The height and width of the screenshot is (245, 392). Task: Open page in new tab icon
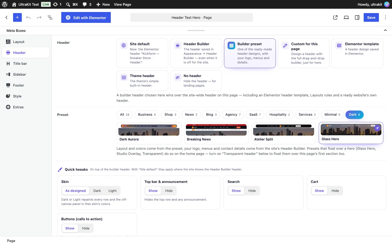pyautogui.click(x=335, y=17)
